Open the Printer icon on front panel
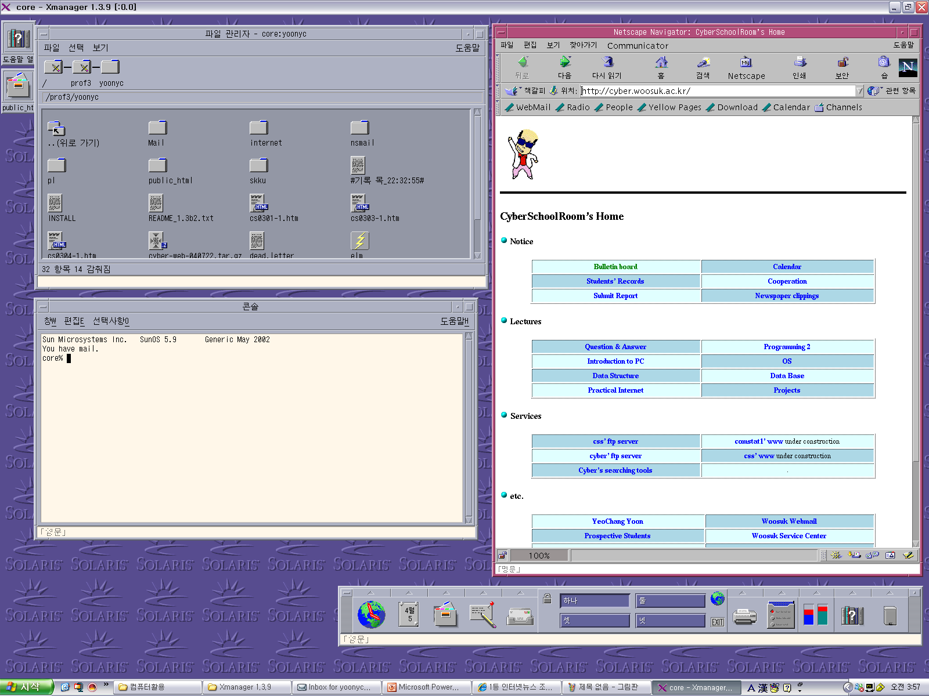929x696 pixels. 744,617
